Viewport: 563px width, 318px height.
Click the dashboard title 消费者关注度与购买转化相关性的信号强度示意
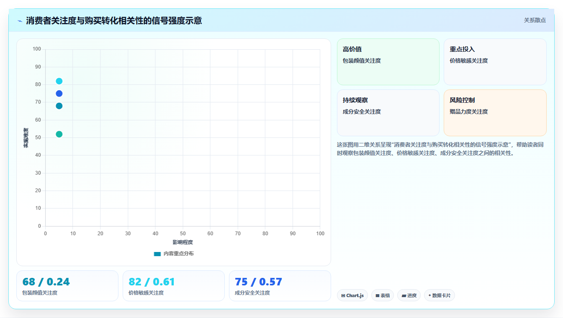click(x=114, y=20)
